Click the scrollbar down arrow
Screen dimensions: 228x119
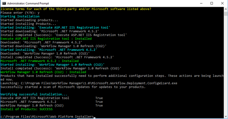coord(226,116)
